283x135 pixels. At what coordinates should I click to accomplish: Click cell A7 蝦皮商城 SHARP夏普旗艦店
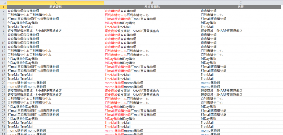pos(55,31)
